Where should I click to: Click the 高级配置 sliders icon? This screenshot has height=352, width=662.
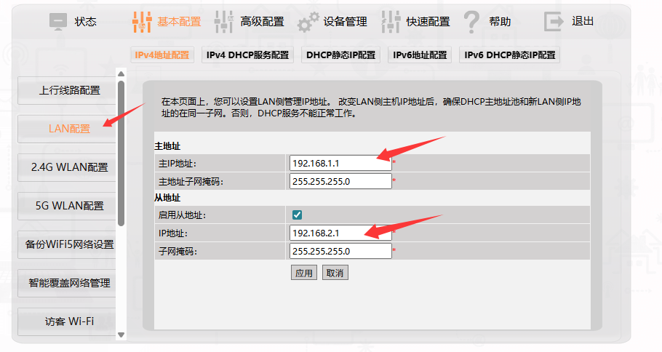click(224, 22)
